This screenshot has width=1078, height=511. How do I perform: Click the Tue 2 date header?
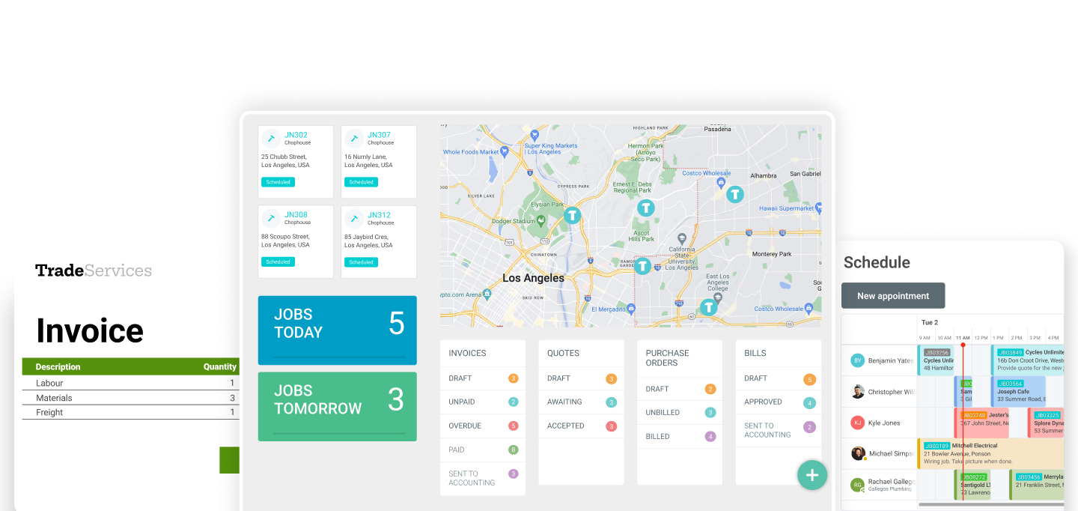tap(929, 322)
